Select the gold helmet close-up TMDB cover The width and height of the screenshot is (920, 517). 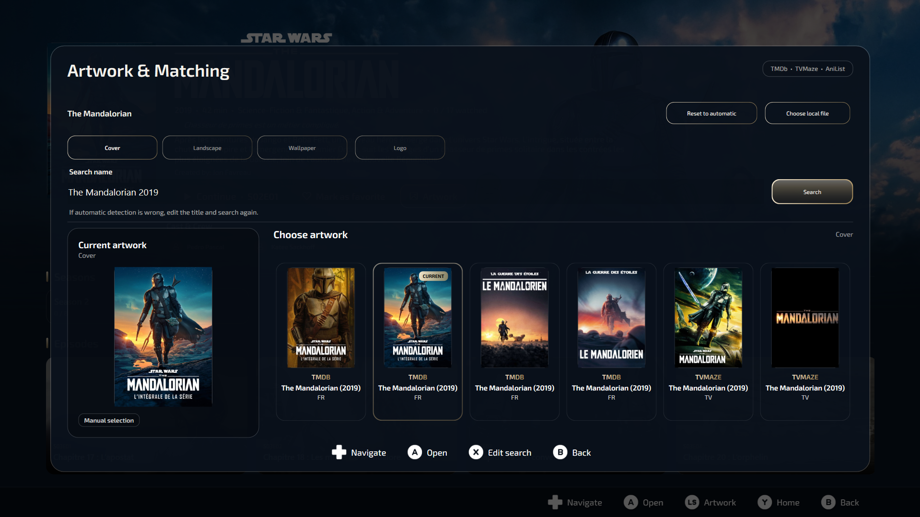[321, 342]
